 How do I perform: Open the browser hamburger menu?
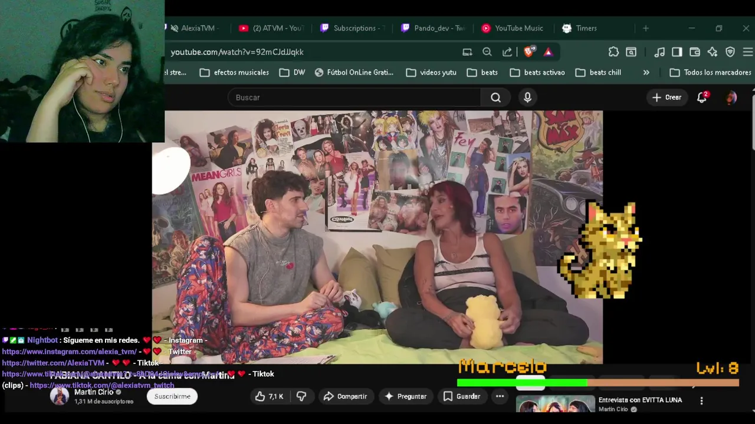coord(748,52)
